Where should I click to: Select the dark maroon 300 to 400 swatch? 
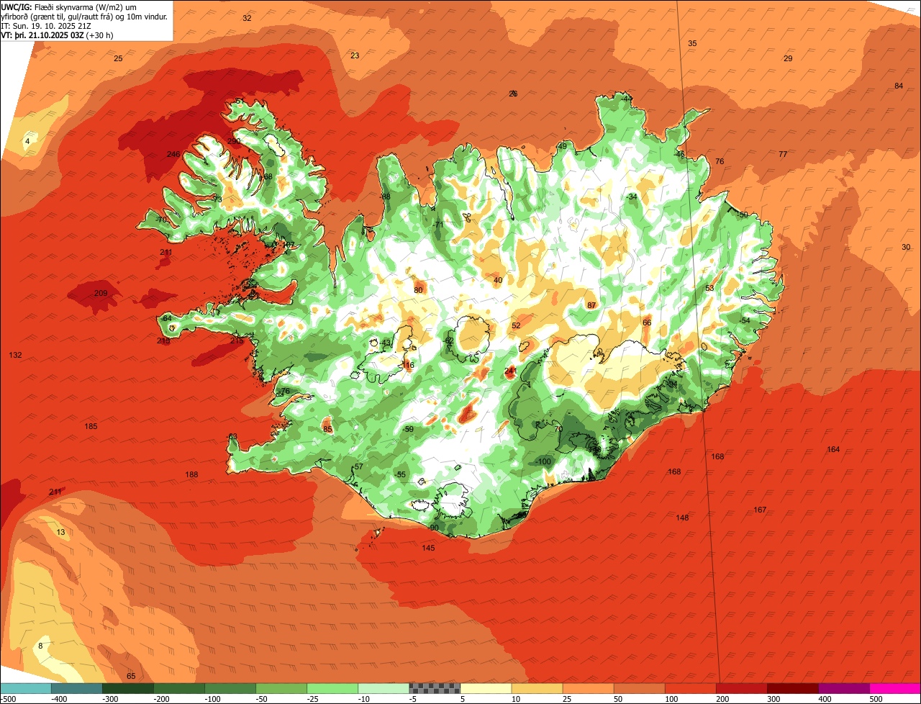click(792, 688)
